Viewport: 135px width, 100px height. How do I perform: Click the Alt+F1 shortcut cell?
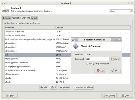tap(58, 67)
